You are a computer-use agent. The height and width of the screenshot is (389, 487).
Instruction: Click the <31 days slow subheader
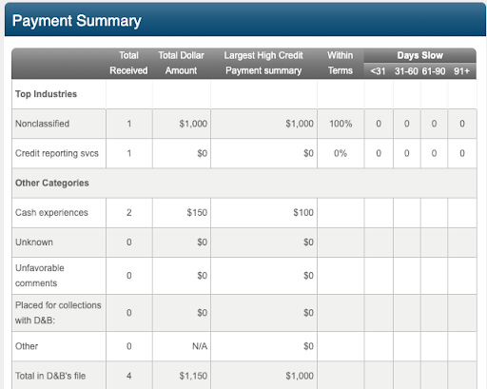coord(378,71)
